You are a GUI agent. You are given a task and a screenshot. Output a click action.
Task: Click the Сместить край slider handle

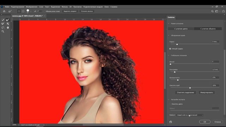(x=190, y=88)
